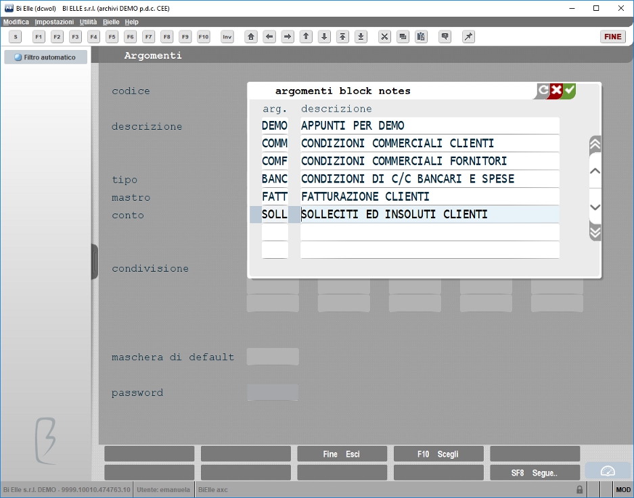
Task: Jump to first page with double up chevron
Action: 595,144
